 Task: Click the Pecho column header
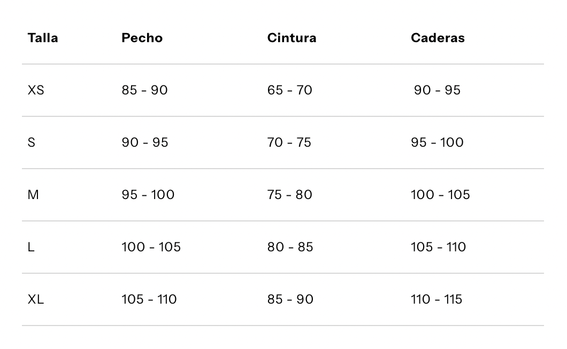coord(142,38)
